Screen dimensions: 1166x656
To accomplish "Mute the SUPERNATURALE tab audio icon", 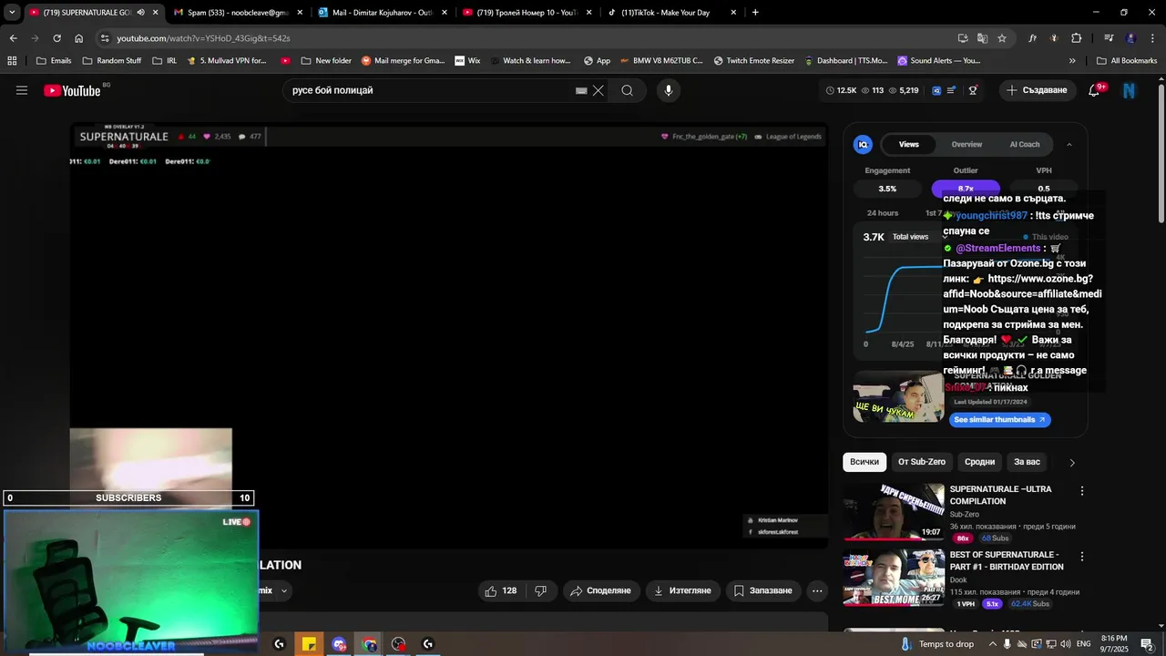I will coord(140,13).
